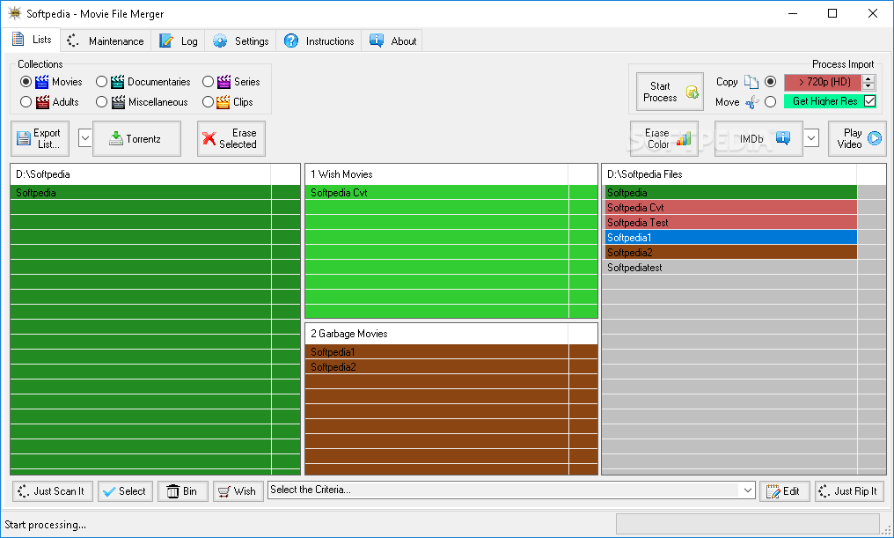Select Softpedia1 in Garbage Movies list
894x538 pixels.
point(451,352)
